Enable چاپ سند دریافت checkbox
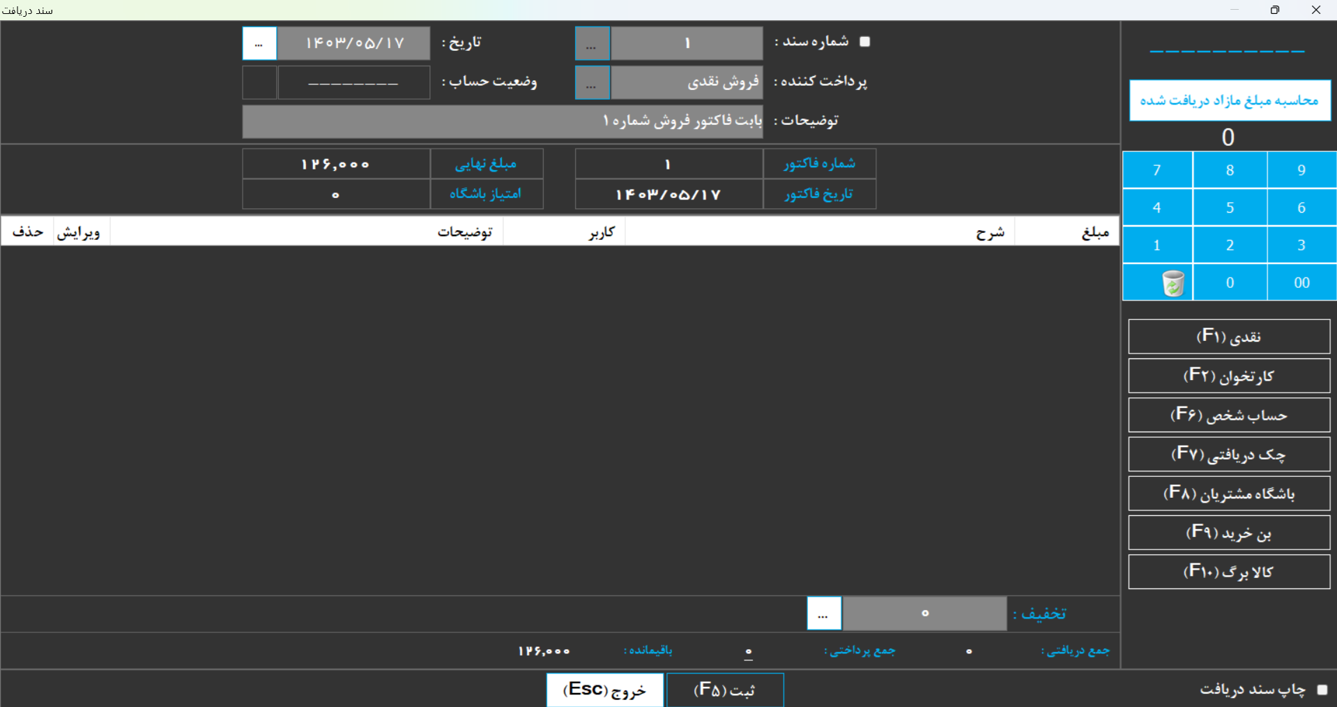The image size is (1337, 707). [x=1322, y=690]
